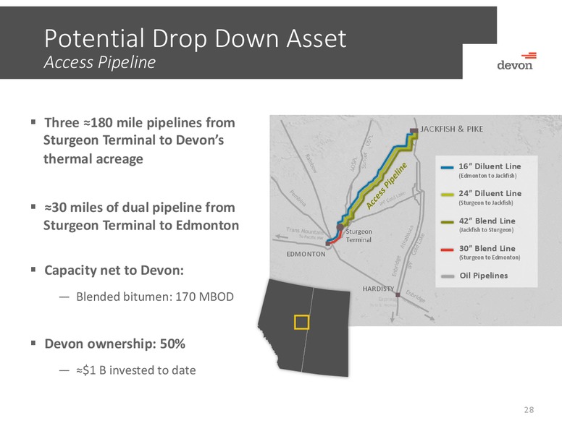Select the 'Potential Drop Down Asset' title
The height and width of the screenshot is (434, 562).
pos(195,38)
